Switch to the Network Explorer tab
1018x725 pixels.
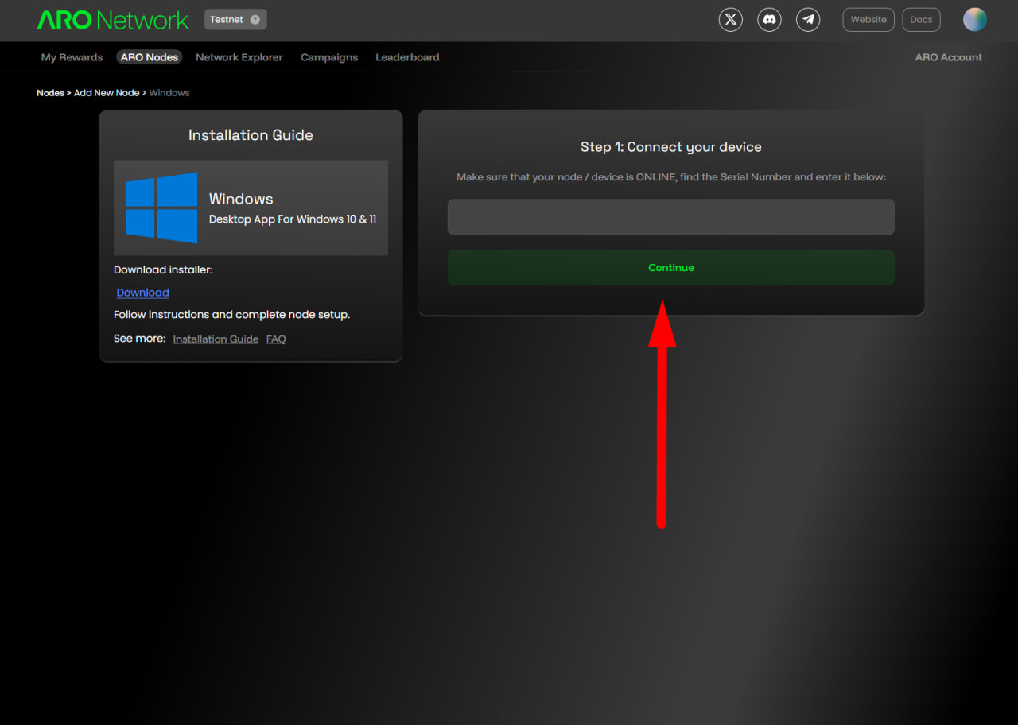[x=239, y=57]
